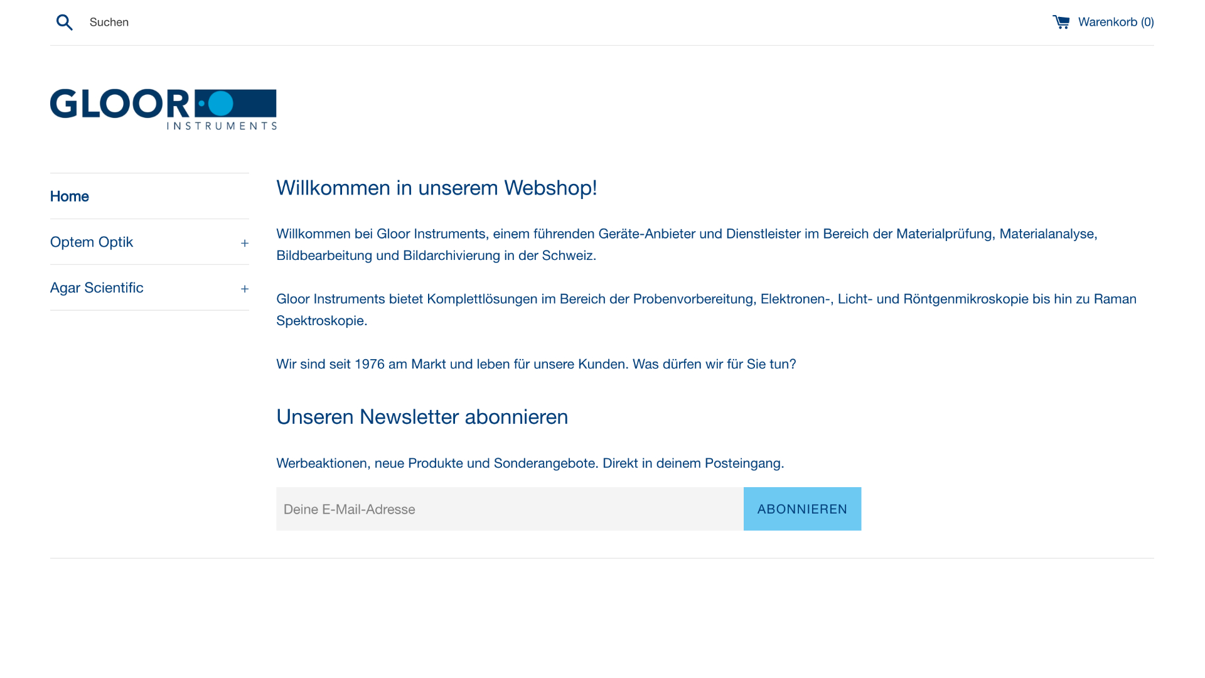Go to the Home menu item
The height and width of the screenshot is (678, 1205).
(70, 196)
